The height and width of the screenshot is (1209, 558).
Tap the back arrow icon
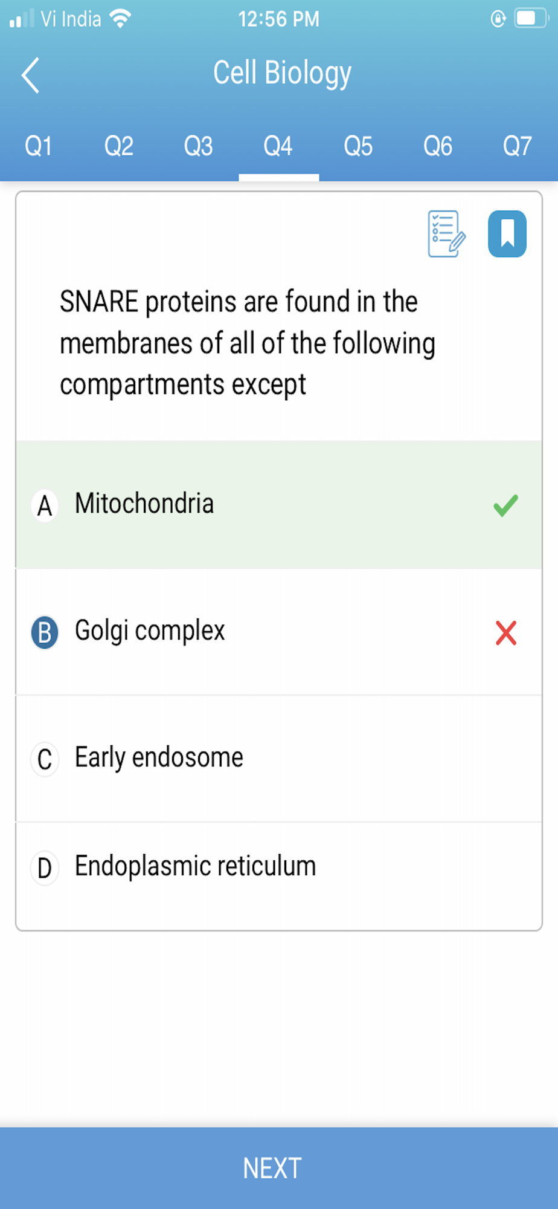(x=31, y=76)
